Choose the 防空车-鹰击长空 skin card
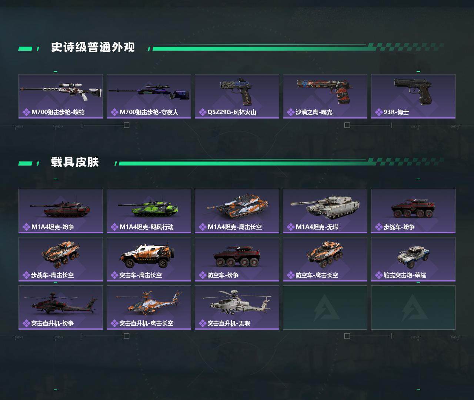 click(x=325, y=259)
